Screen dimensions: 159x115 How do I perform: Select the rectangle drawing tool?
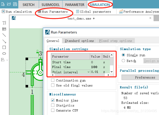tap(4, 47)
